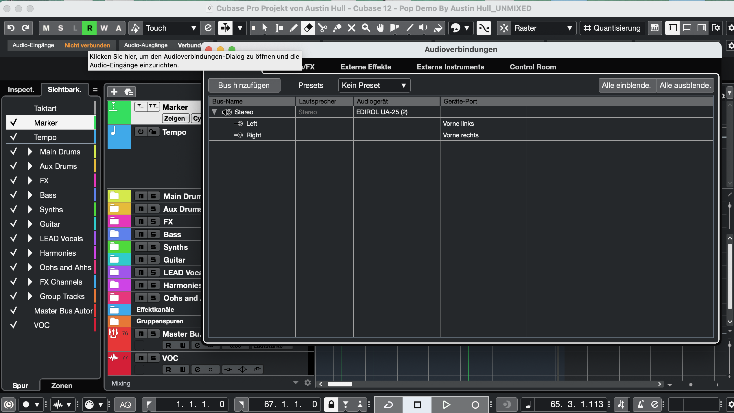
Task: Expand LEAD Vocals in visibility list
Action: [x=29, y=238]
